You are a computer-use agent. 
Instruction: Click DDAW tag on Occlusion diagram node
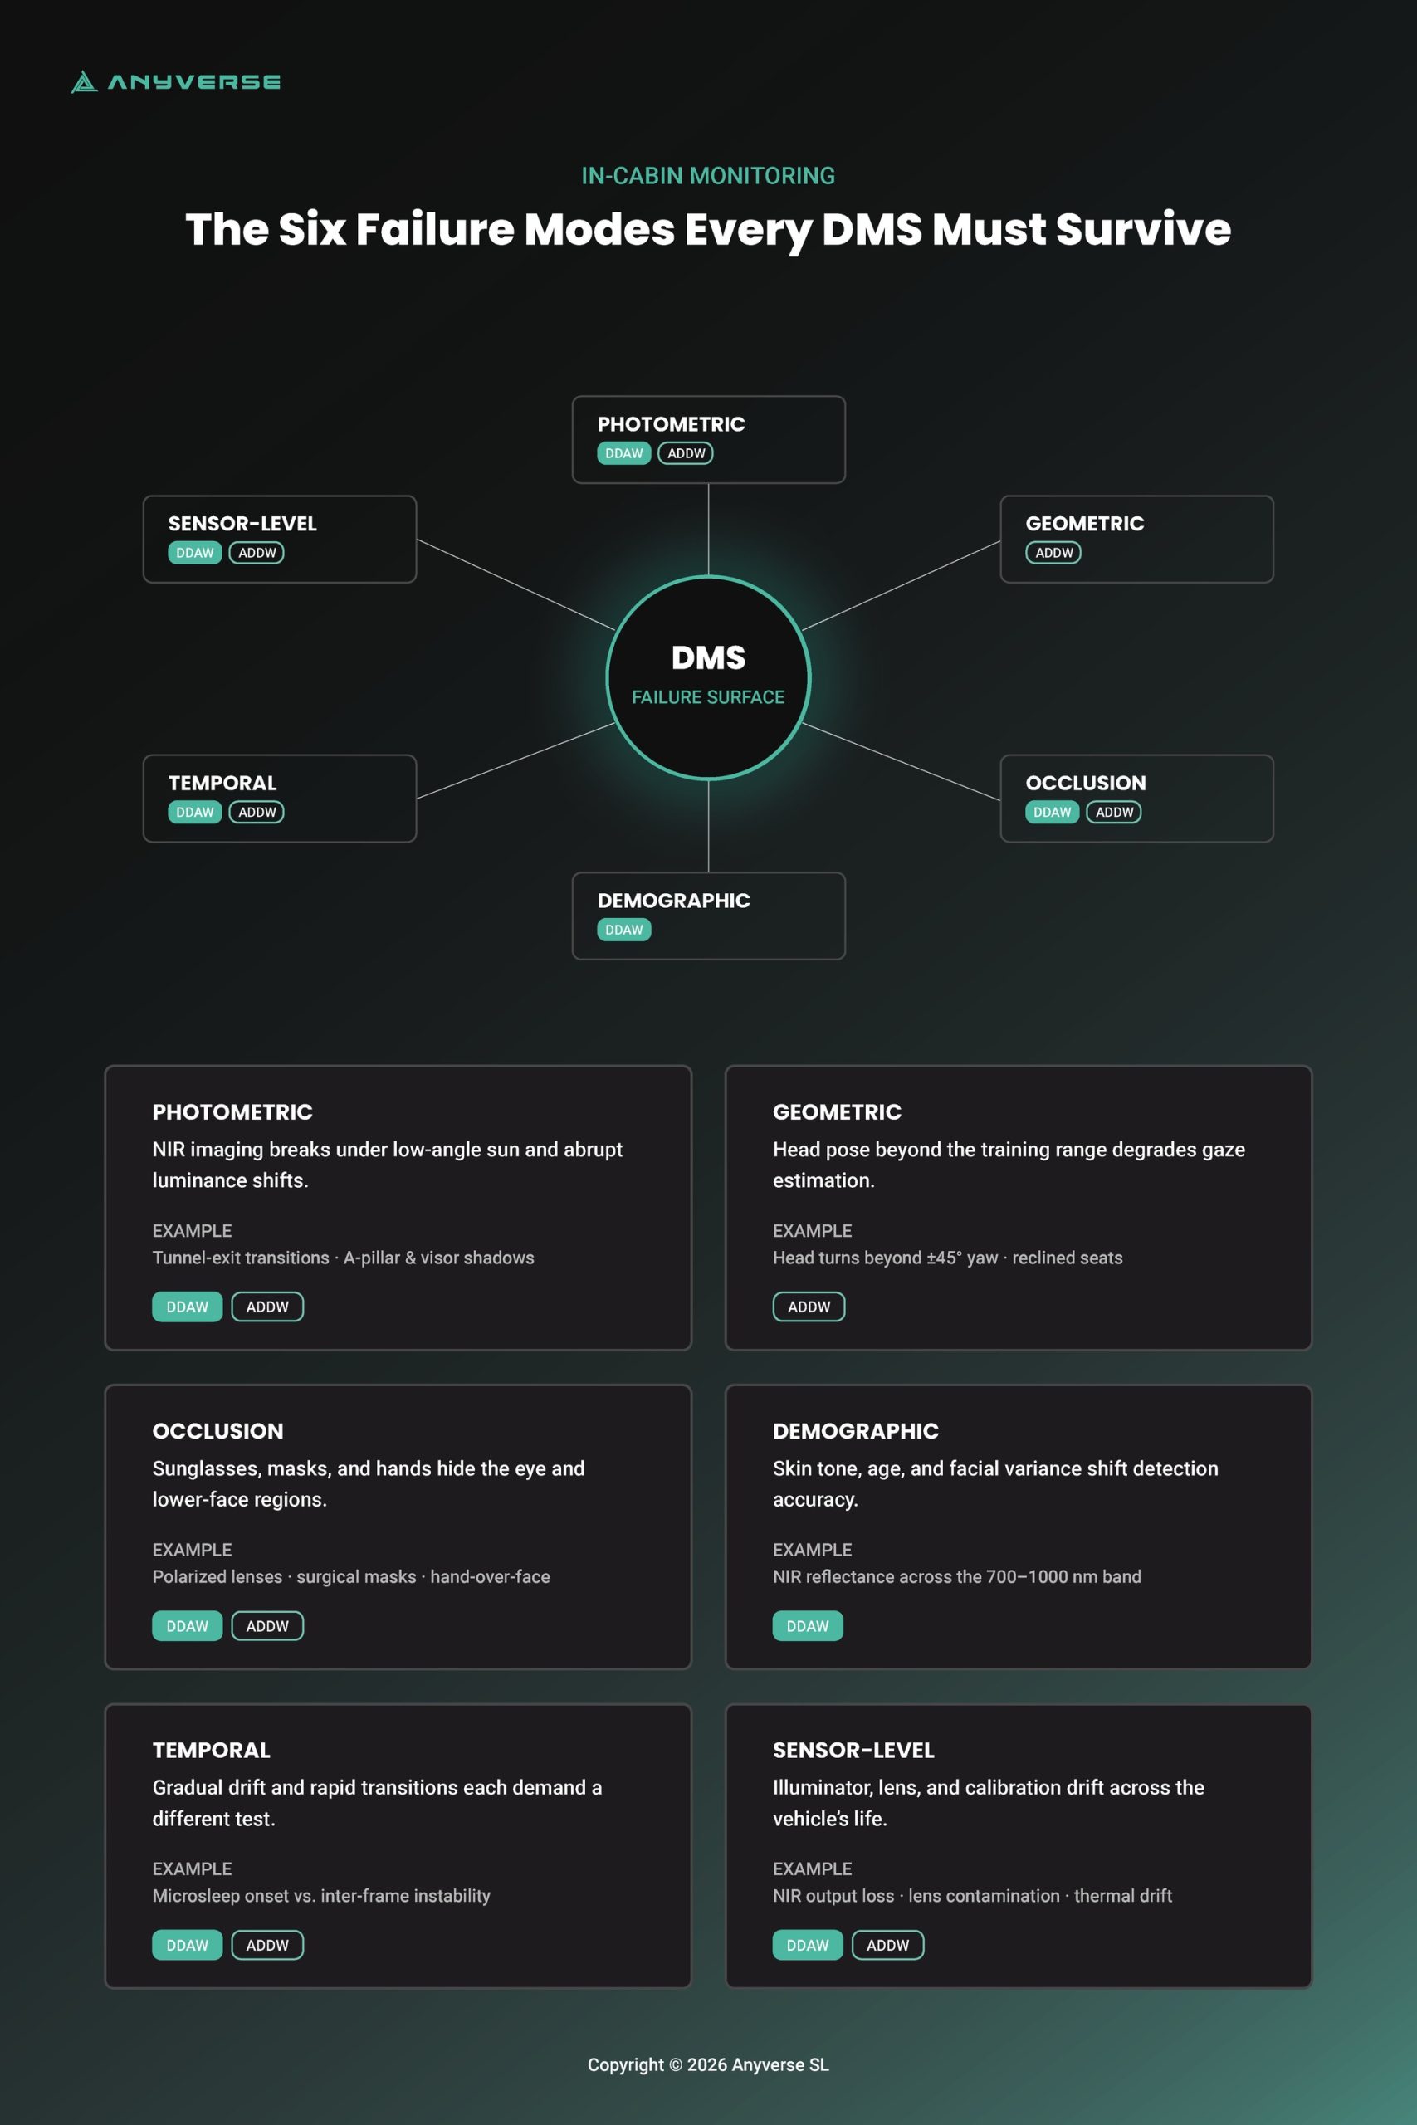(1052, 813)
